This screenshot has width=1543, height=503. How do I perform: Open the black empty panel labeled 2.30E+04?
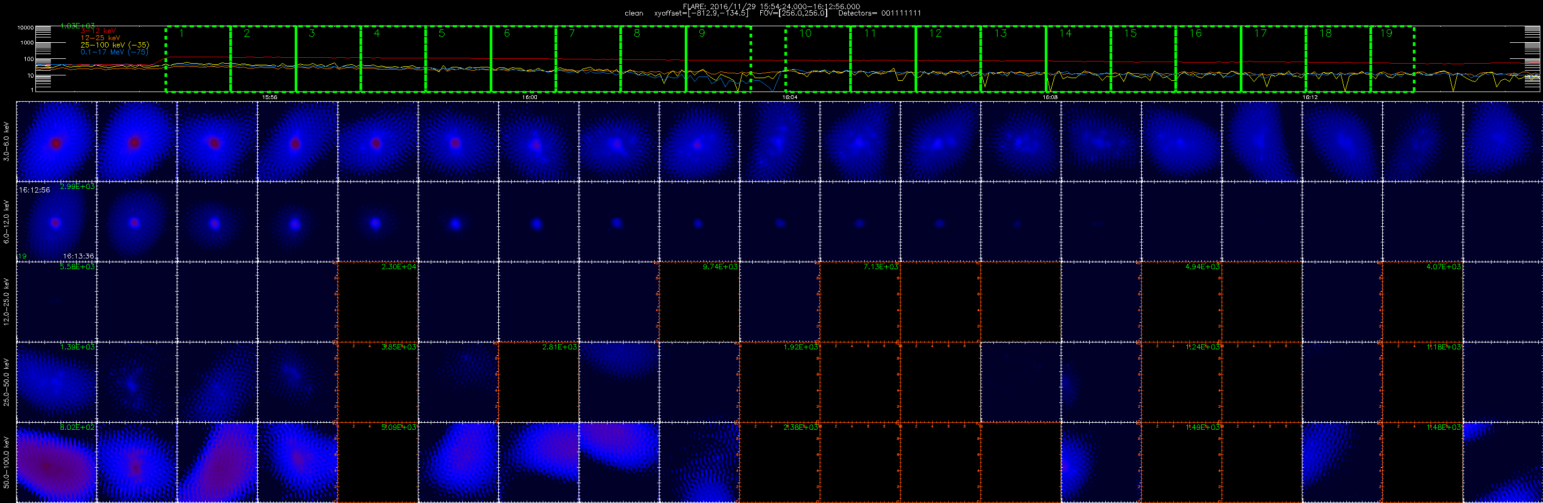(x=378, y=301)
